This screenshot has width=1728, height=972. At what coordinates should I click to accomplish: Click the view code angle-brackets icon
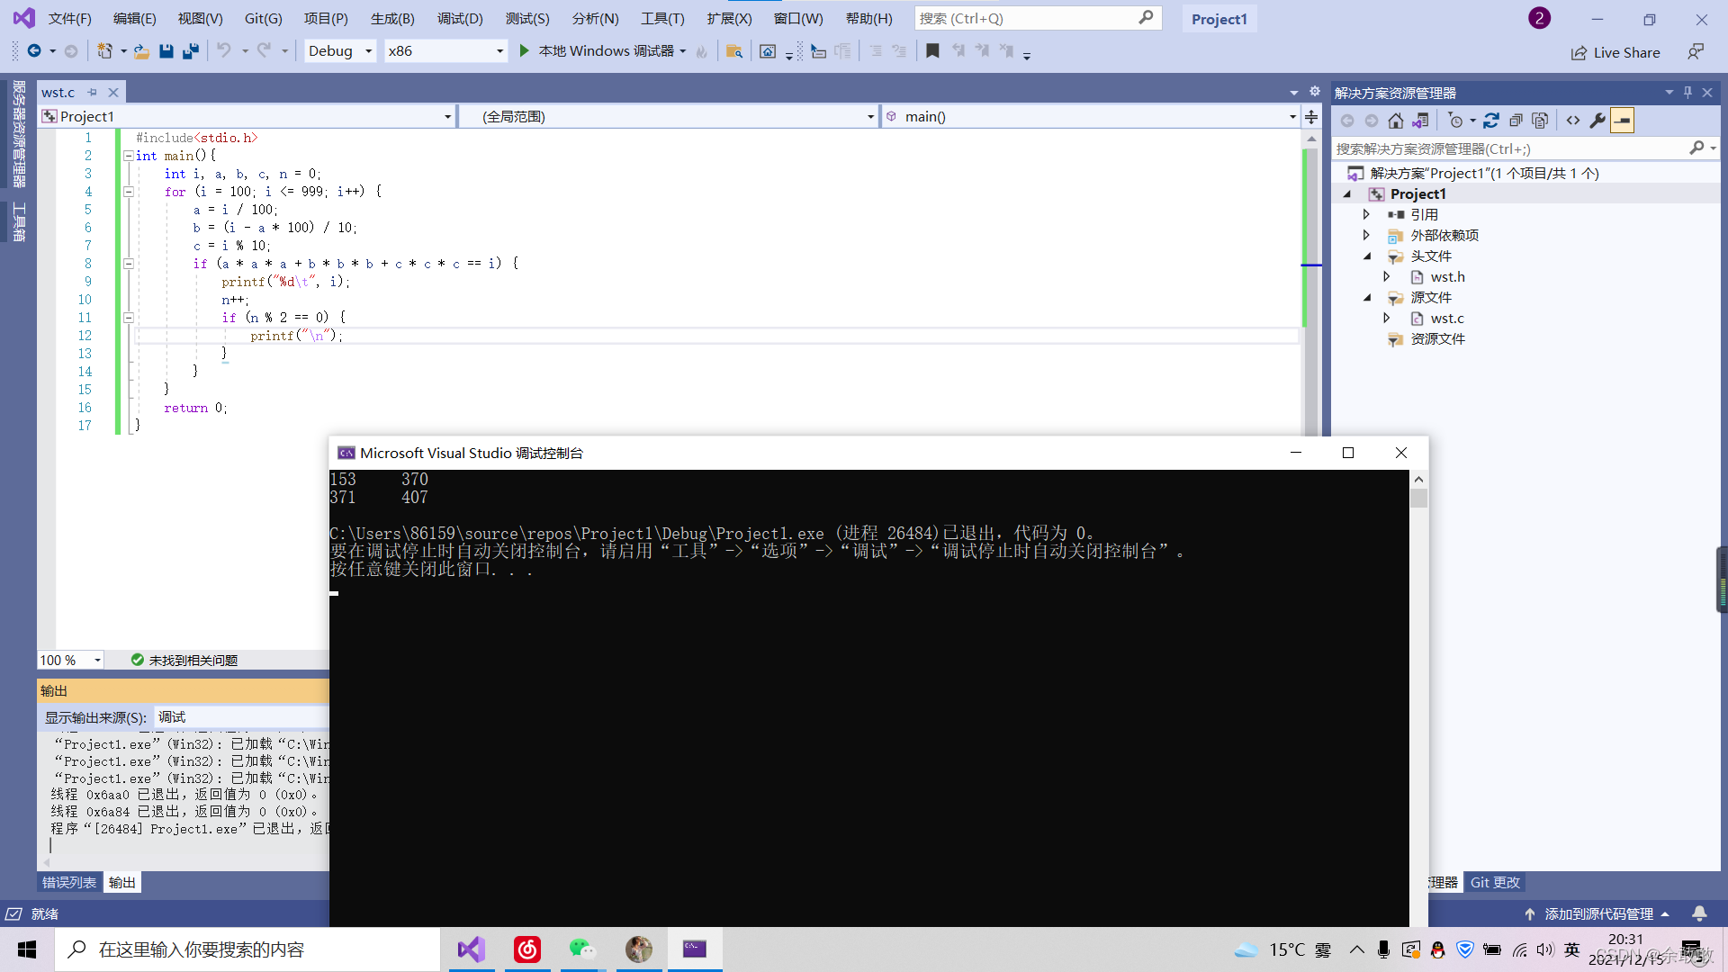pyautogui.click(x=1573, y=121)
